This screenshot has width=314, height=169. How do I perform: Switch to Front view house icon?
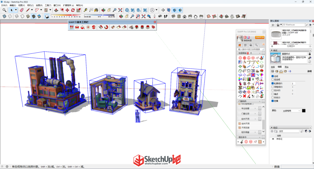click(x=185, y=16)
